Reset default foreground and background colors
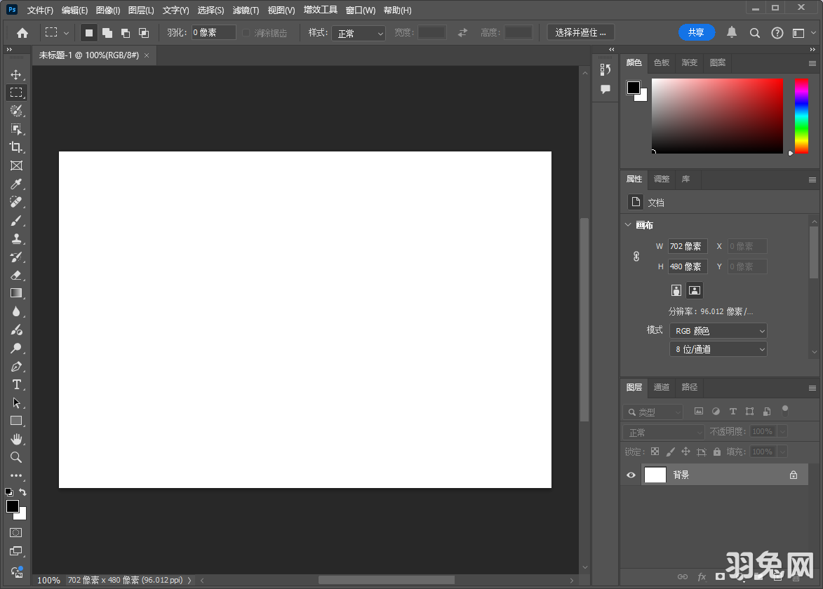Image resolution: width=823 pixels, height=589 pixels. pos(9,492)
